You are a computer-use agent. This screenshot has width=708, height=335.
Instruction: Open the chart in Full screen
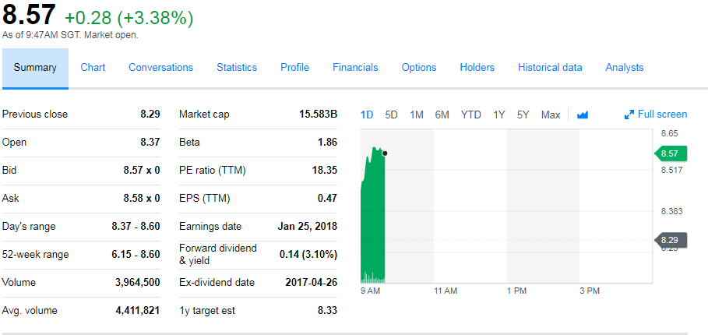click(655, 115)
